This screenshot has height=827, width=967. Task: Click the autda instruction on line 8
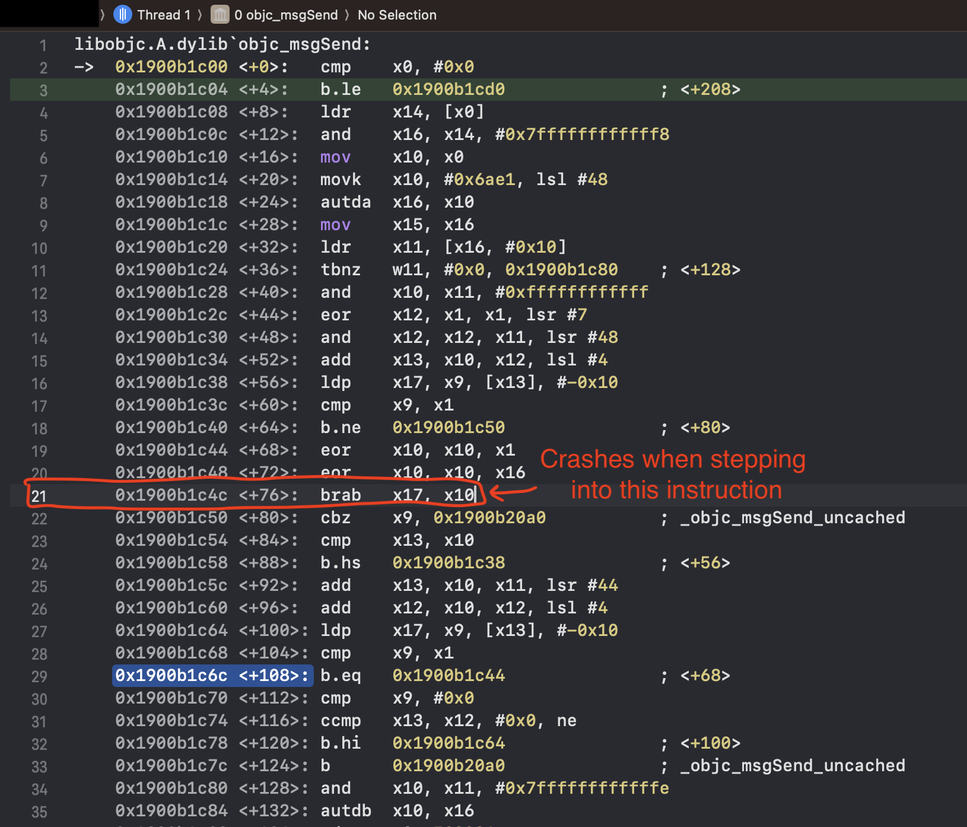coord(345,202)
